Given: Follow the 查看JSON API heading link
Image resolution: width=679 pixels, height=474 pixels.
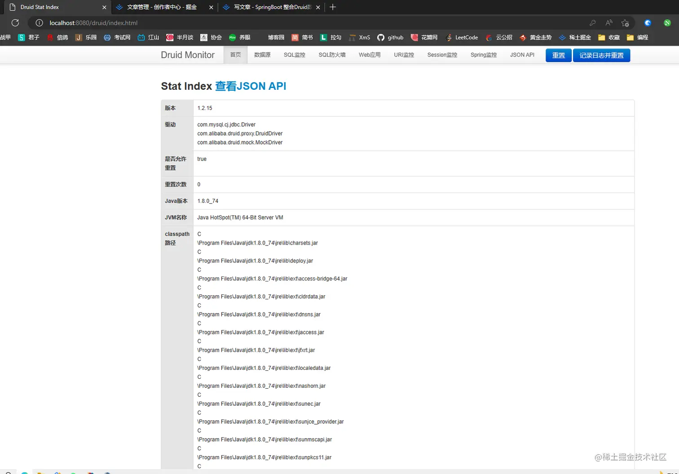Looking at the screenshot, I should [x=251, y=86].
